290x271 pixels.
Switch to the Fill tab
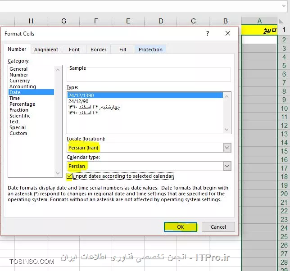tap(122, 50)
